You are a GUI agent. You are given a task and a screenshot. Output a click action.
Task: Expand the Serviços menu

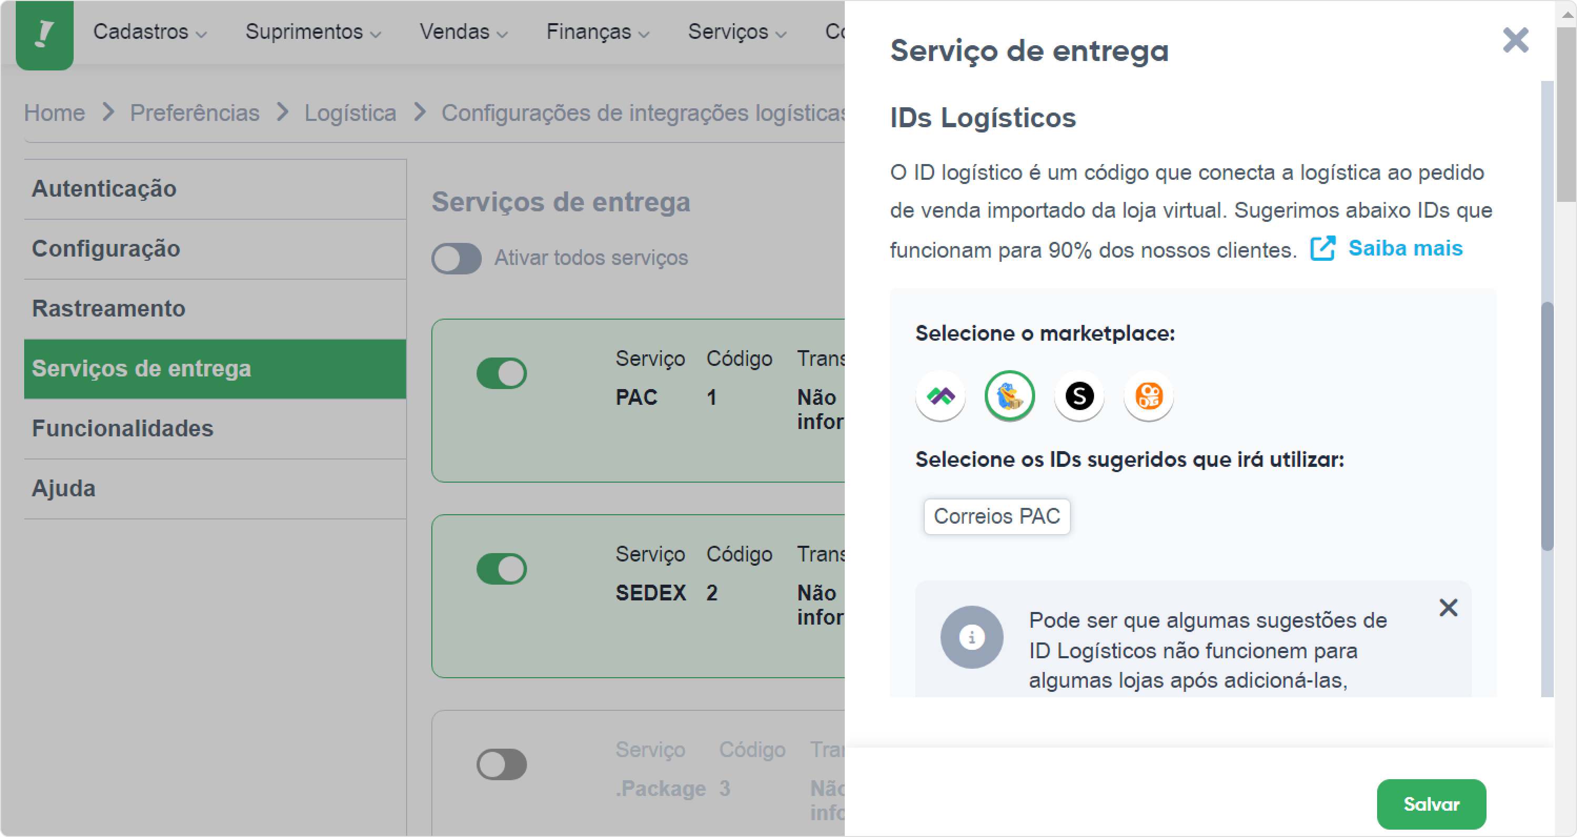point(737,32)
